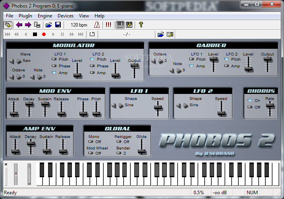Click the modulation wheel beside keyboard
This screenshot has width=284, height=199.
(29, 174)
